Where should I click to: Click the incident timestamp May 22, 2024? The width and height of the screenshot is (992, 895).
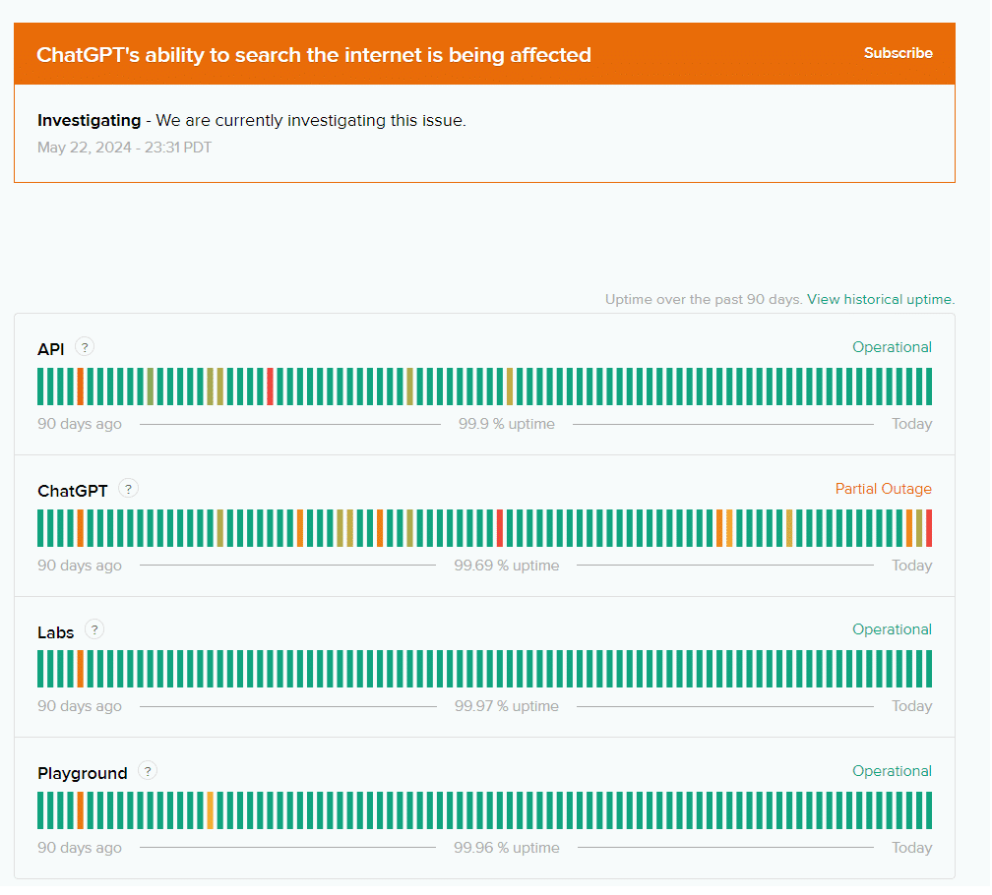[125, 148]
